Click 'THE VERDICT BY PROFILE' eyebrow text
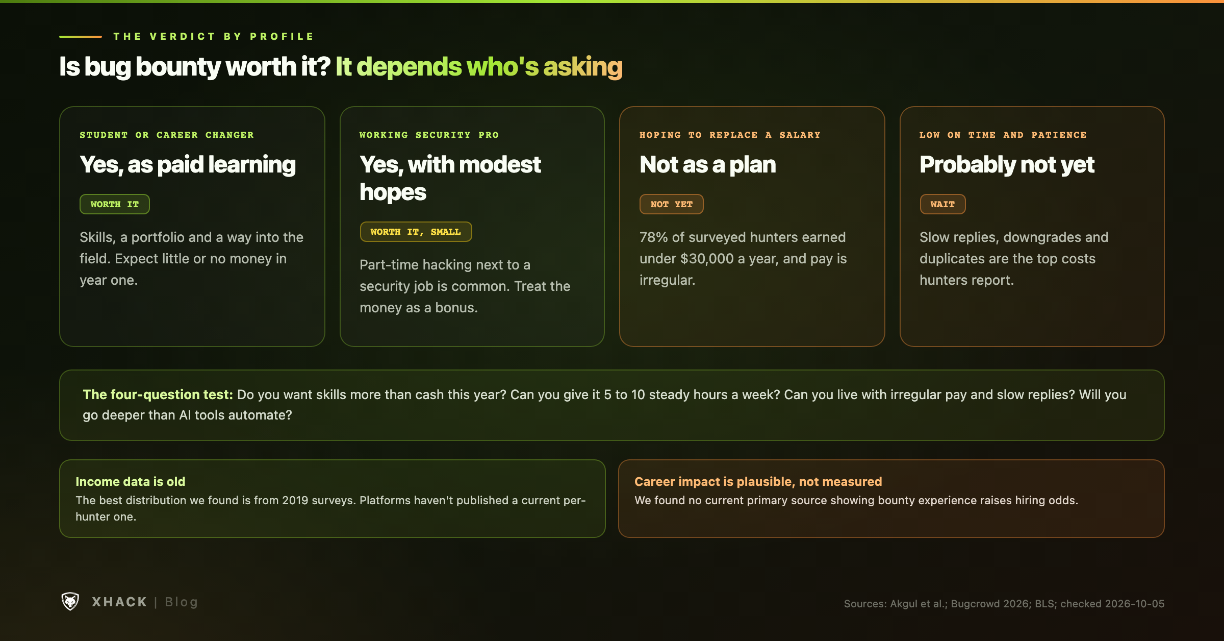This screenshot has height=641, width=1224. [x=214, y=36]
